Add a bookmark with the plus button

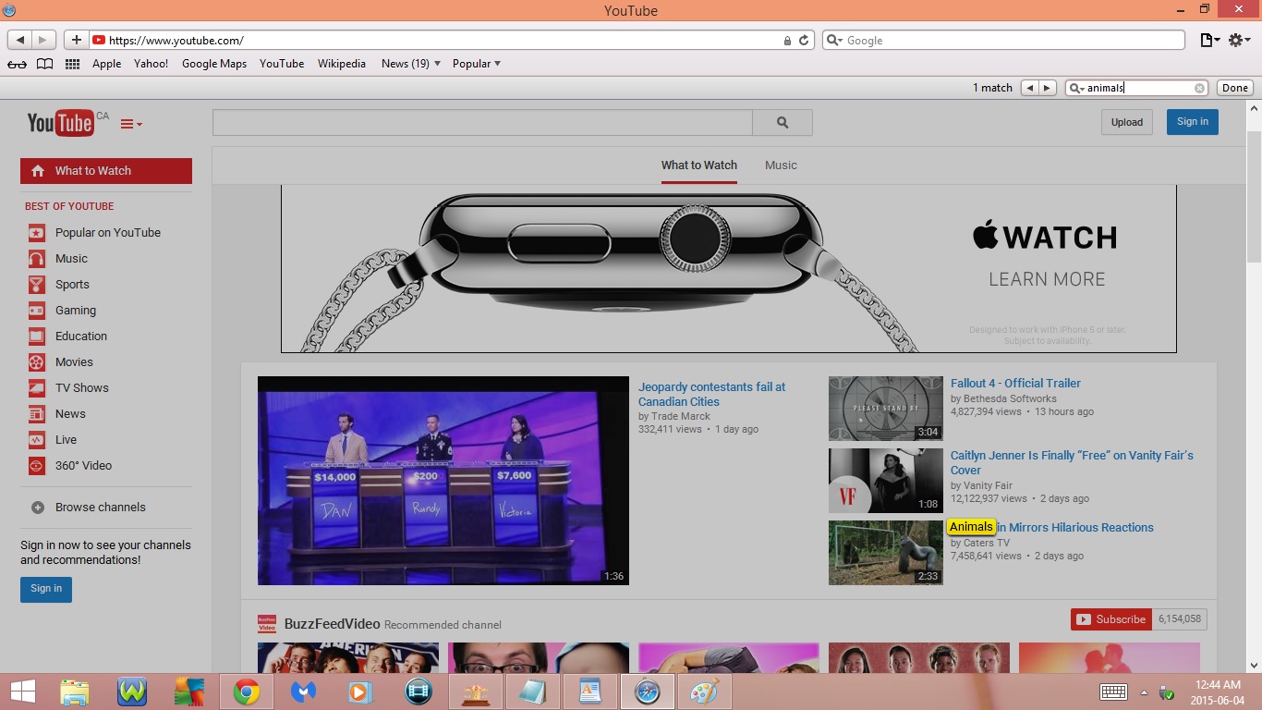click(76, 40)
